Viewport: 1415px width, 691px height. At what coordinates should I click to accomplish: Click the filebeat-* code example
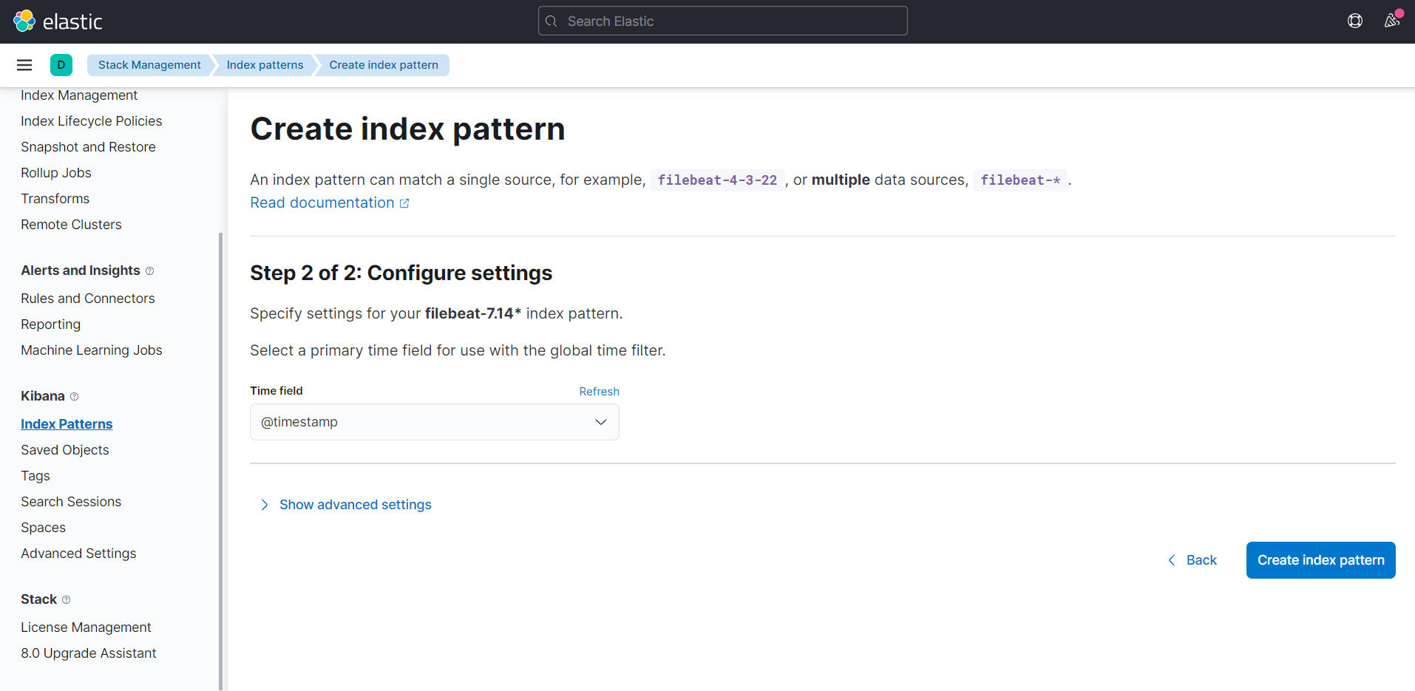[x=1020, y=180]
